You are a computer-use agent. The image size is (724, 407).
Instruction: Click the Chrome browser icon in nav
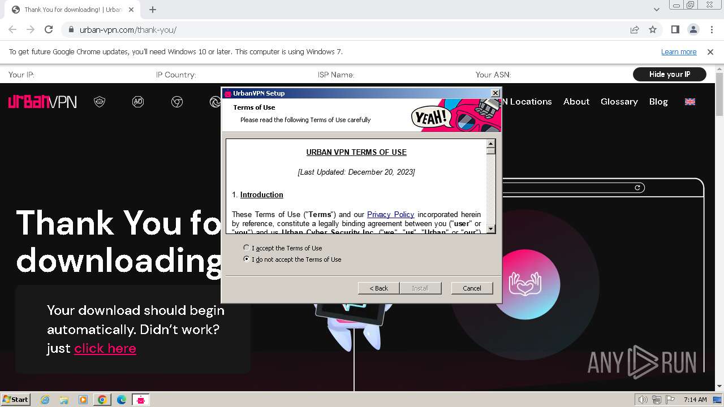[177, 102]
